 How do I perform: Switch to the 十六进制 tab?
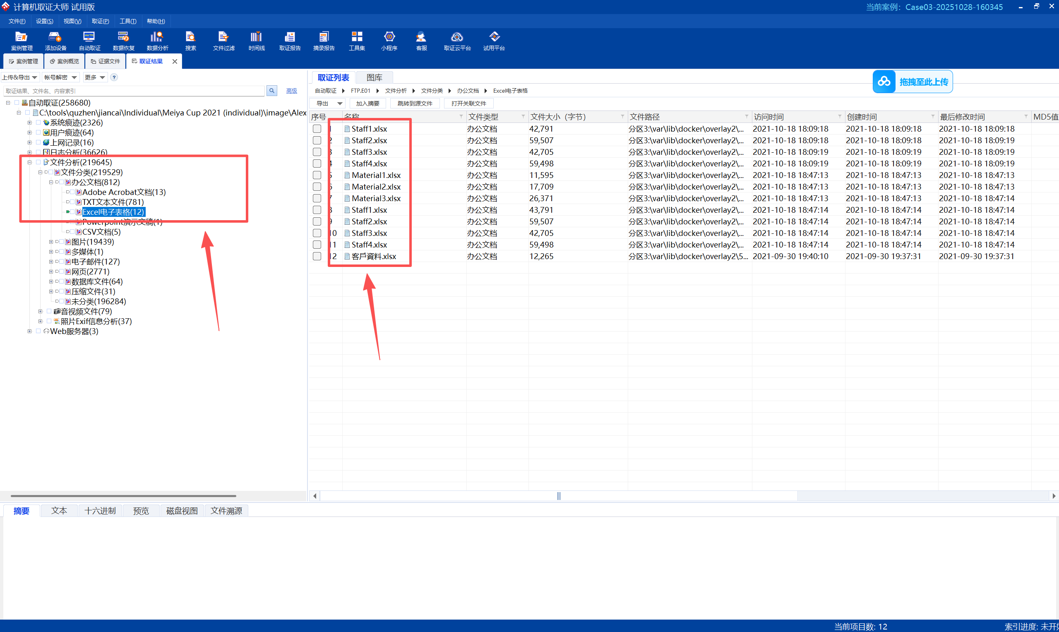tap(100, 511)
